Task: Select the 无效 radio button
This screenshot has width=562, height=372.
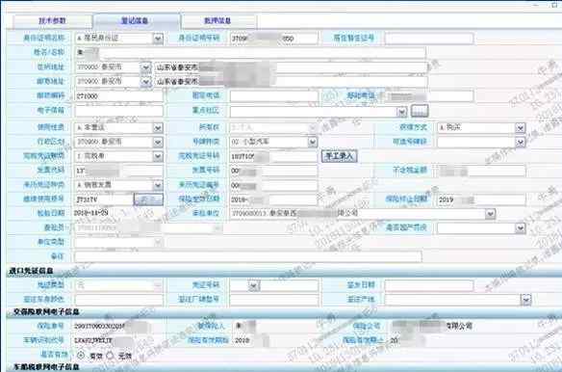Action: (x=111, y=356)
